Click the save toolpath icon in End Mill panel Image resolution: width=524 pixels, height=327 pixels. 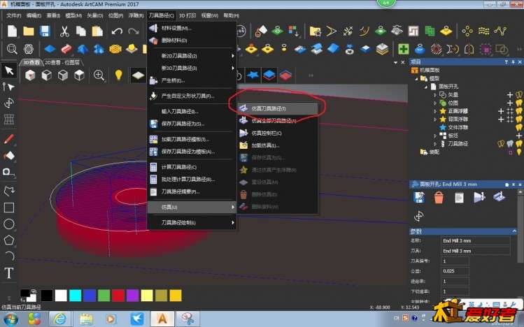(x=419, y=198)
